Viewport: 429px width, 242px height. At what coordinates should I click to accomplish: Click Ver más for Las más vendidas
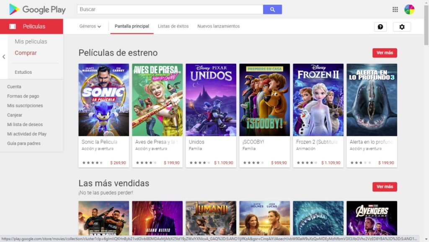[384, 187]
